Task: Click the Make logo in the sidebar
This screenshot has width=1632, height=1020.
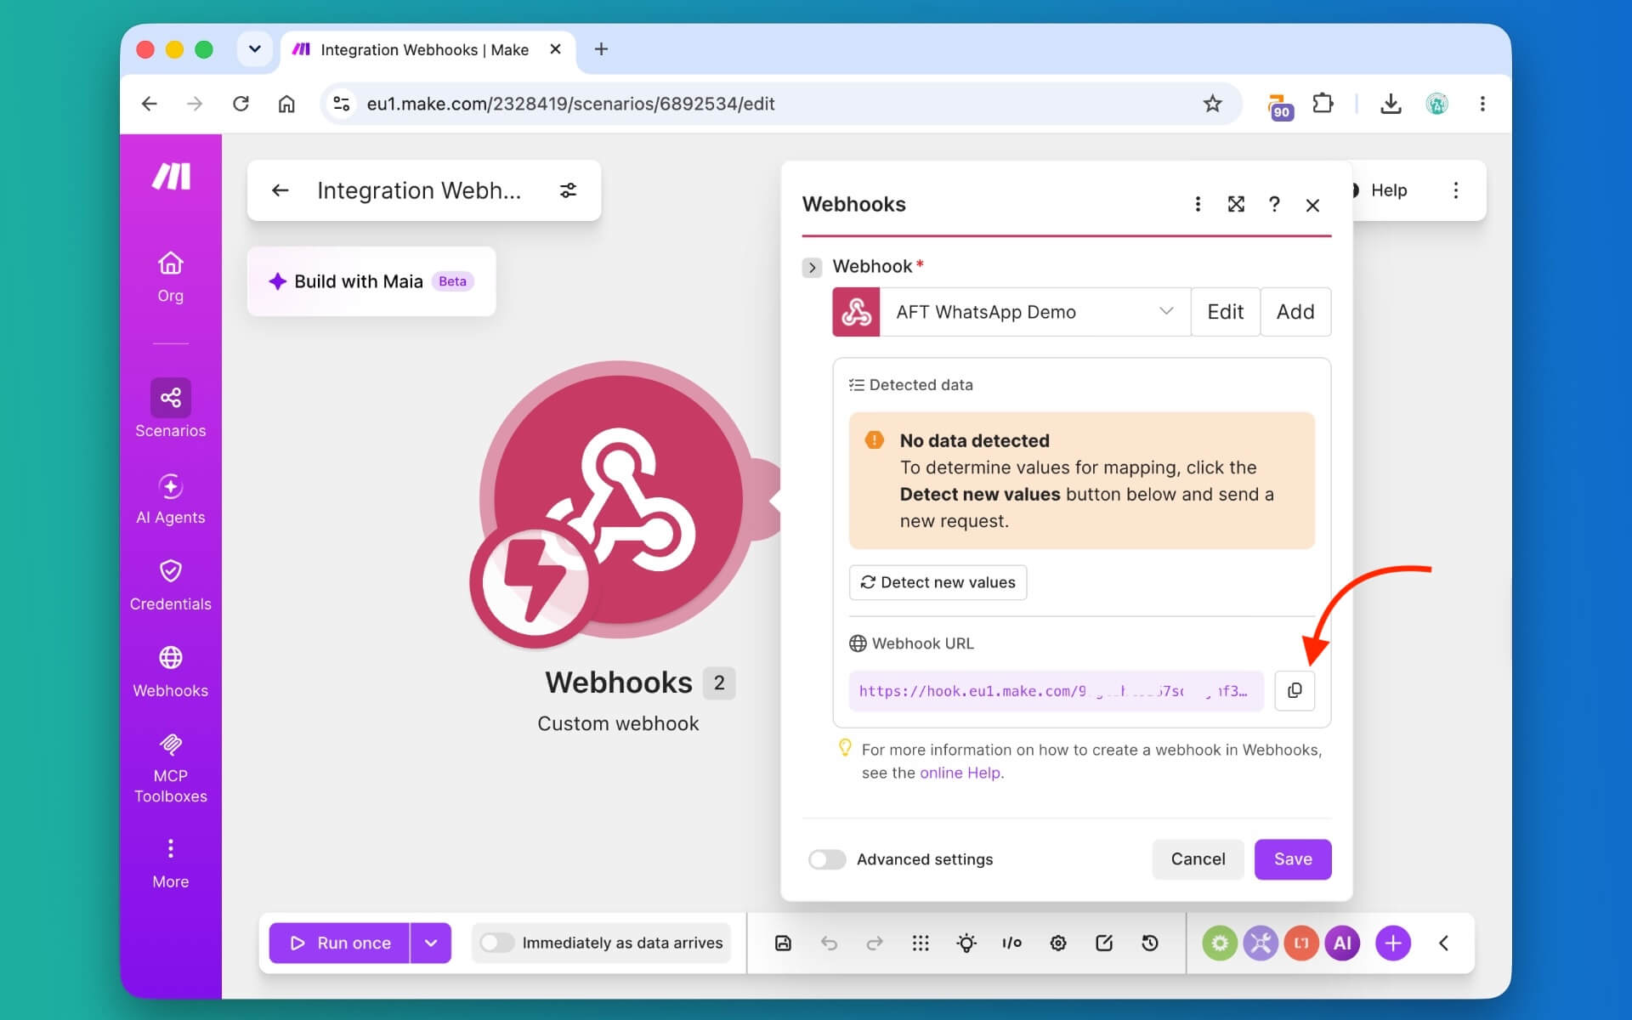Action: coord(171,176)
